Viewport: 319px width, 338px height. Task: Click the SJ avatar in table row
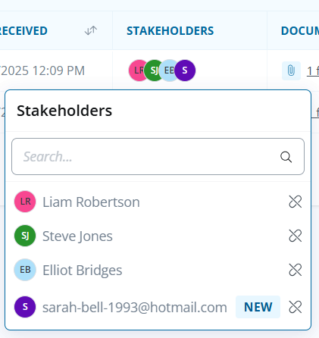click(x=152, y=70)
